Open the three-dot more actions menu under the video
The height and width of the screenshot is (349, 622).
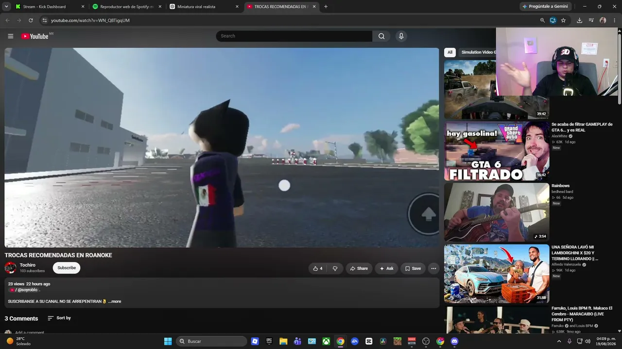tap(433, 269)
